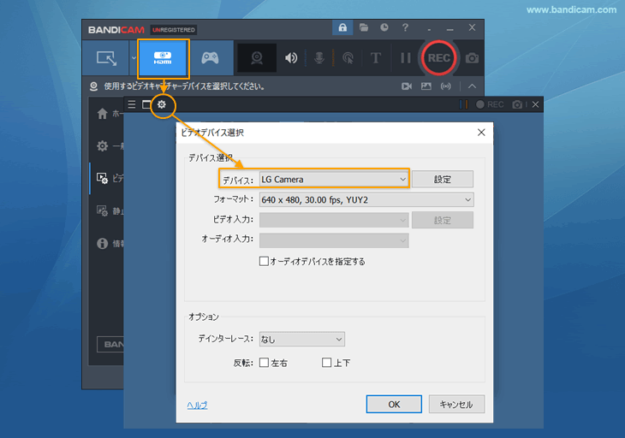Click the OK button
Image resolution: width=625 pixels, height=438 pixels.
point(393,404)
